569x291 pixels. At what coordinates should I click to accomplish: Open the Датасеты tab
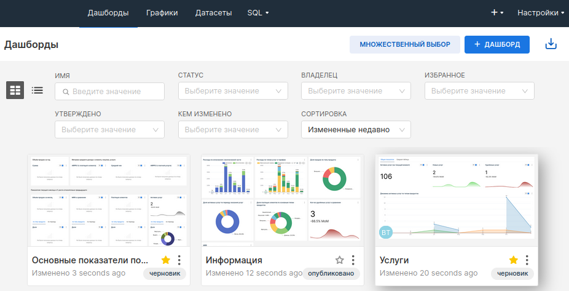(x=213, y=12)
